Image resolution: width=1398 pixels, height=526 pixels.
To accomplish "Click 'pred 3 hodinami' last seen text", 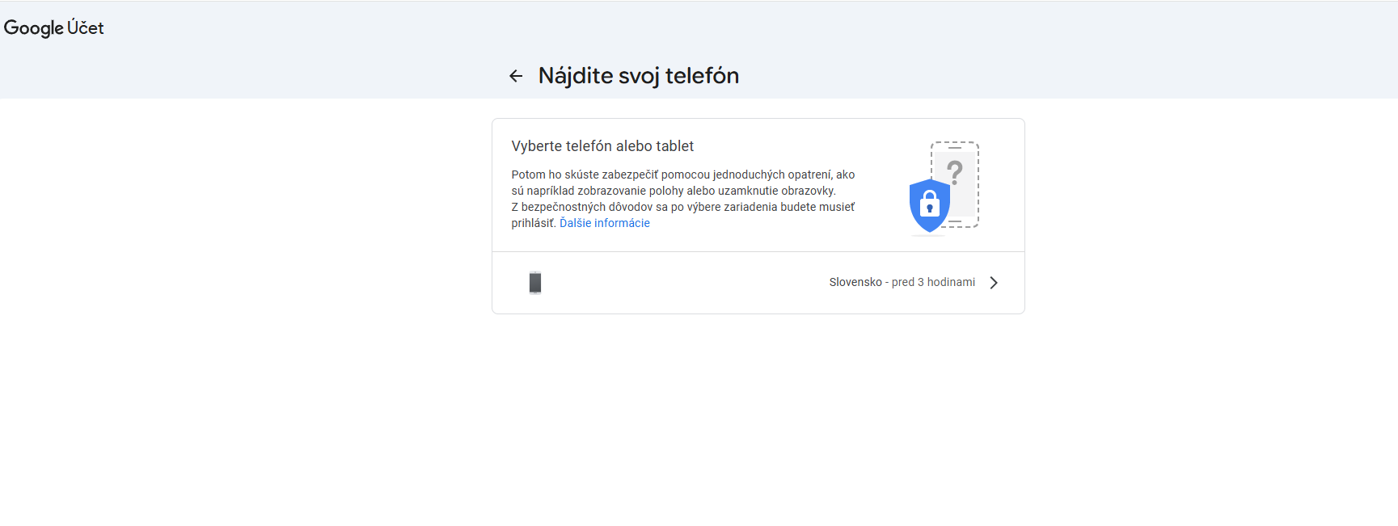I will tap(933, 282).
